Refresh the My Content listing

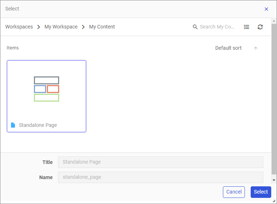coord(260,27)
